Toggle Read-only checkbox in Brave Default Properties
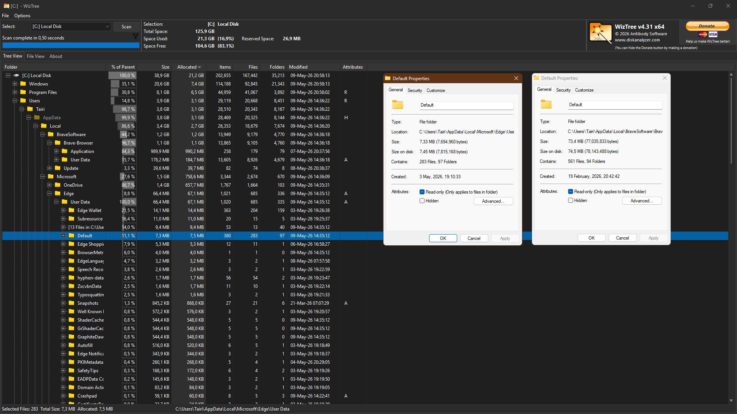 [570, 191]
